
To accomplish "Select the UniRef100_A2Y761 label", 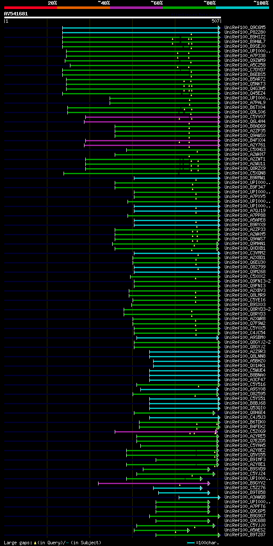I will 245,145.
